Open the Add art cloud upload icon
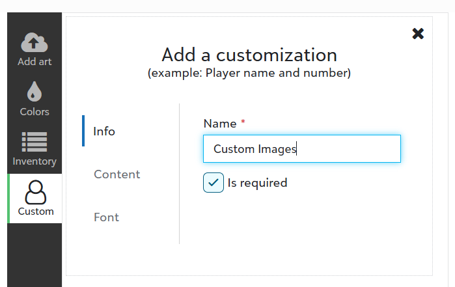Screen dimensions: 455x287 click(x=34, y=43)
